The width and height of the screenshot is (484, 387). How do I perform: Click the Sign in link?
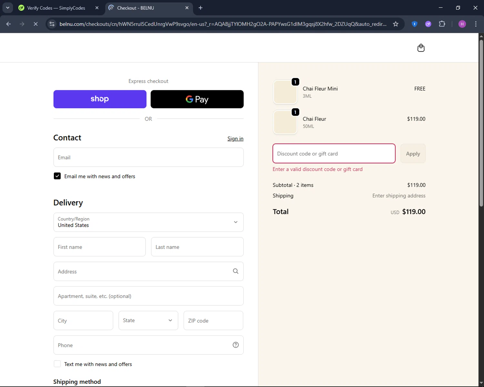tap(235, 139)
